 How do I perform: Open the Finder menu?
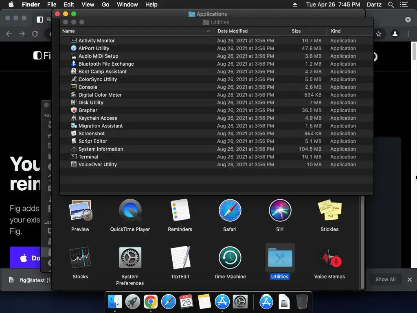pos(31,4)
